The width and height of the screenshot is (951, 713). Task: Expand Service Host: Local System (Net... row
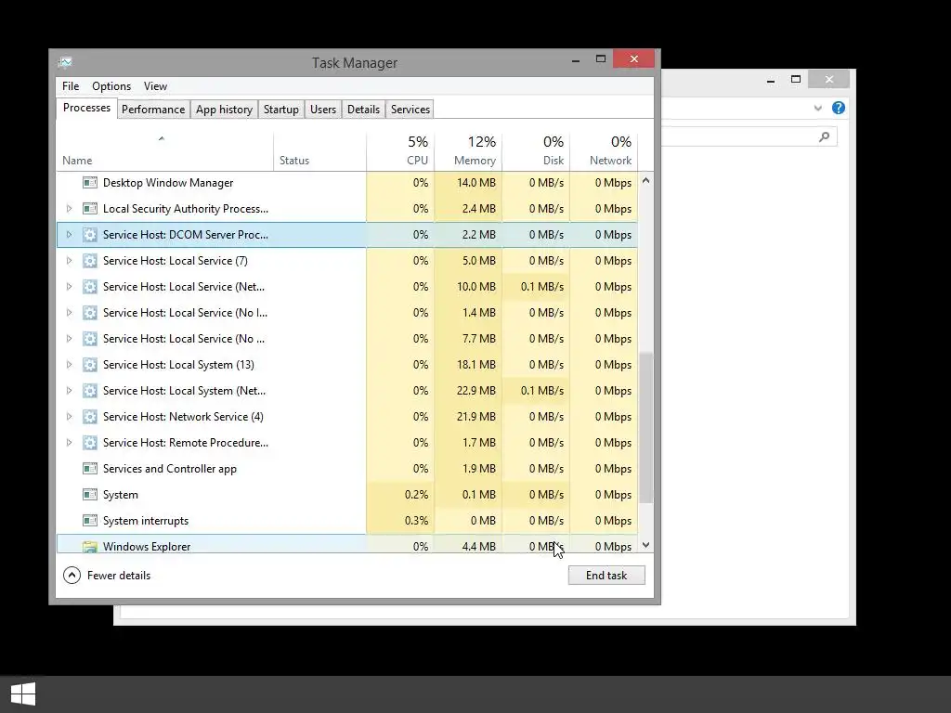click(x=69, y=391)
